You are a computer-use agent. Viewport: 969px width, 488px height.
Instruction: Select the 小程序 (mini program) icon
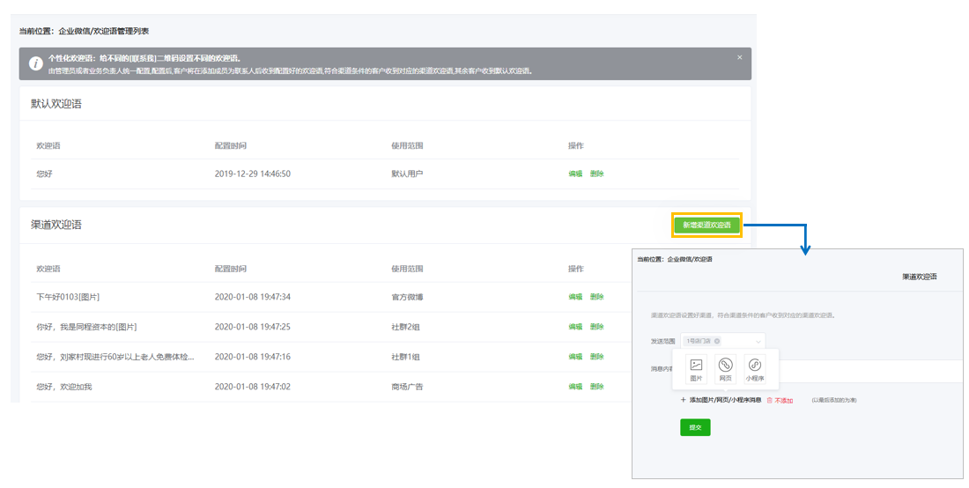pyautogui.click(x=755, y=366)
